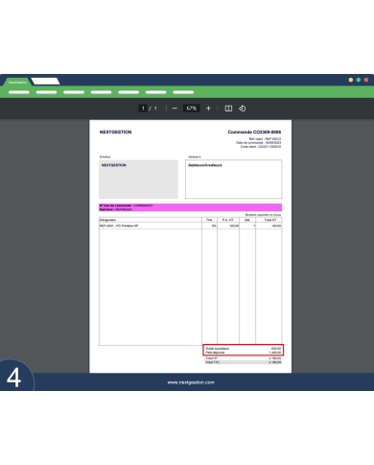The image size is (374, 465).
Task: Click NEXTGESTION inside the grey sender box
Action: pyautogui.click(x=114, y=165)
